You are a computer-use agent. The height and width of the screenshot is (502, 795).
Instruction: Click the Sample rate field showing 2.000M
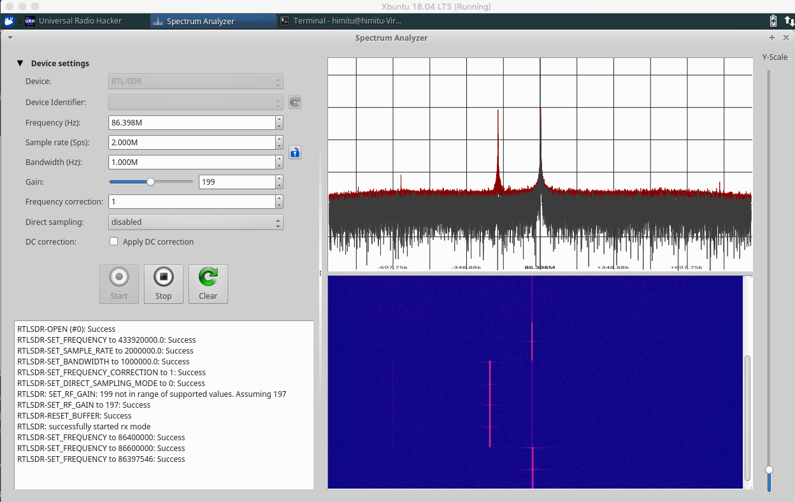tap(192, 142)
